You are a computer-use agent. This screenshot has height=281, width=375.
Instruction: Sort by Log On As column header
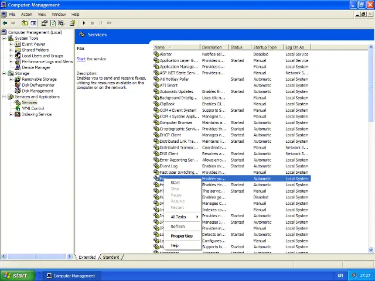(x=297, y=47)
